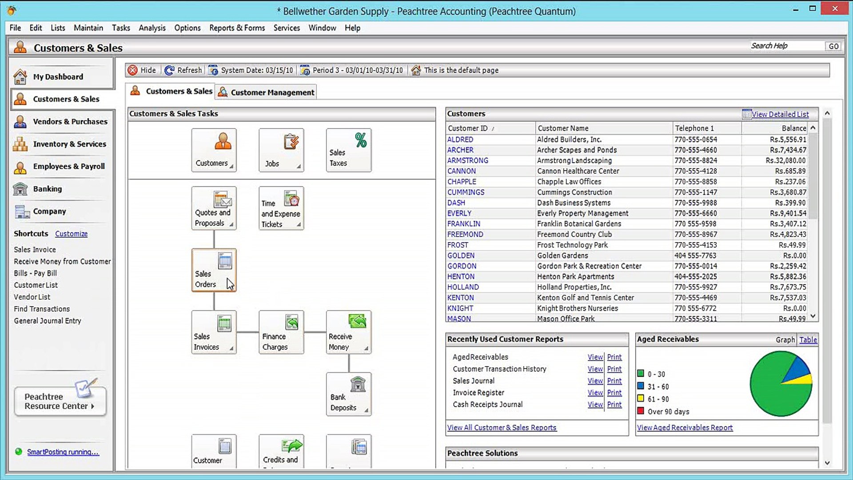Open the File menu
853x480 pixels.
coord(15,28)
